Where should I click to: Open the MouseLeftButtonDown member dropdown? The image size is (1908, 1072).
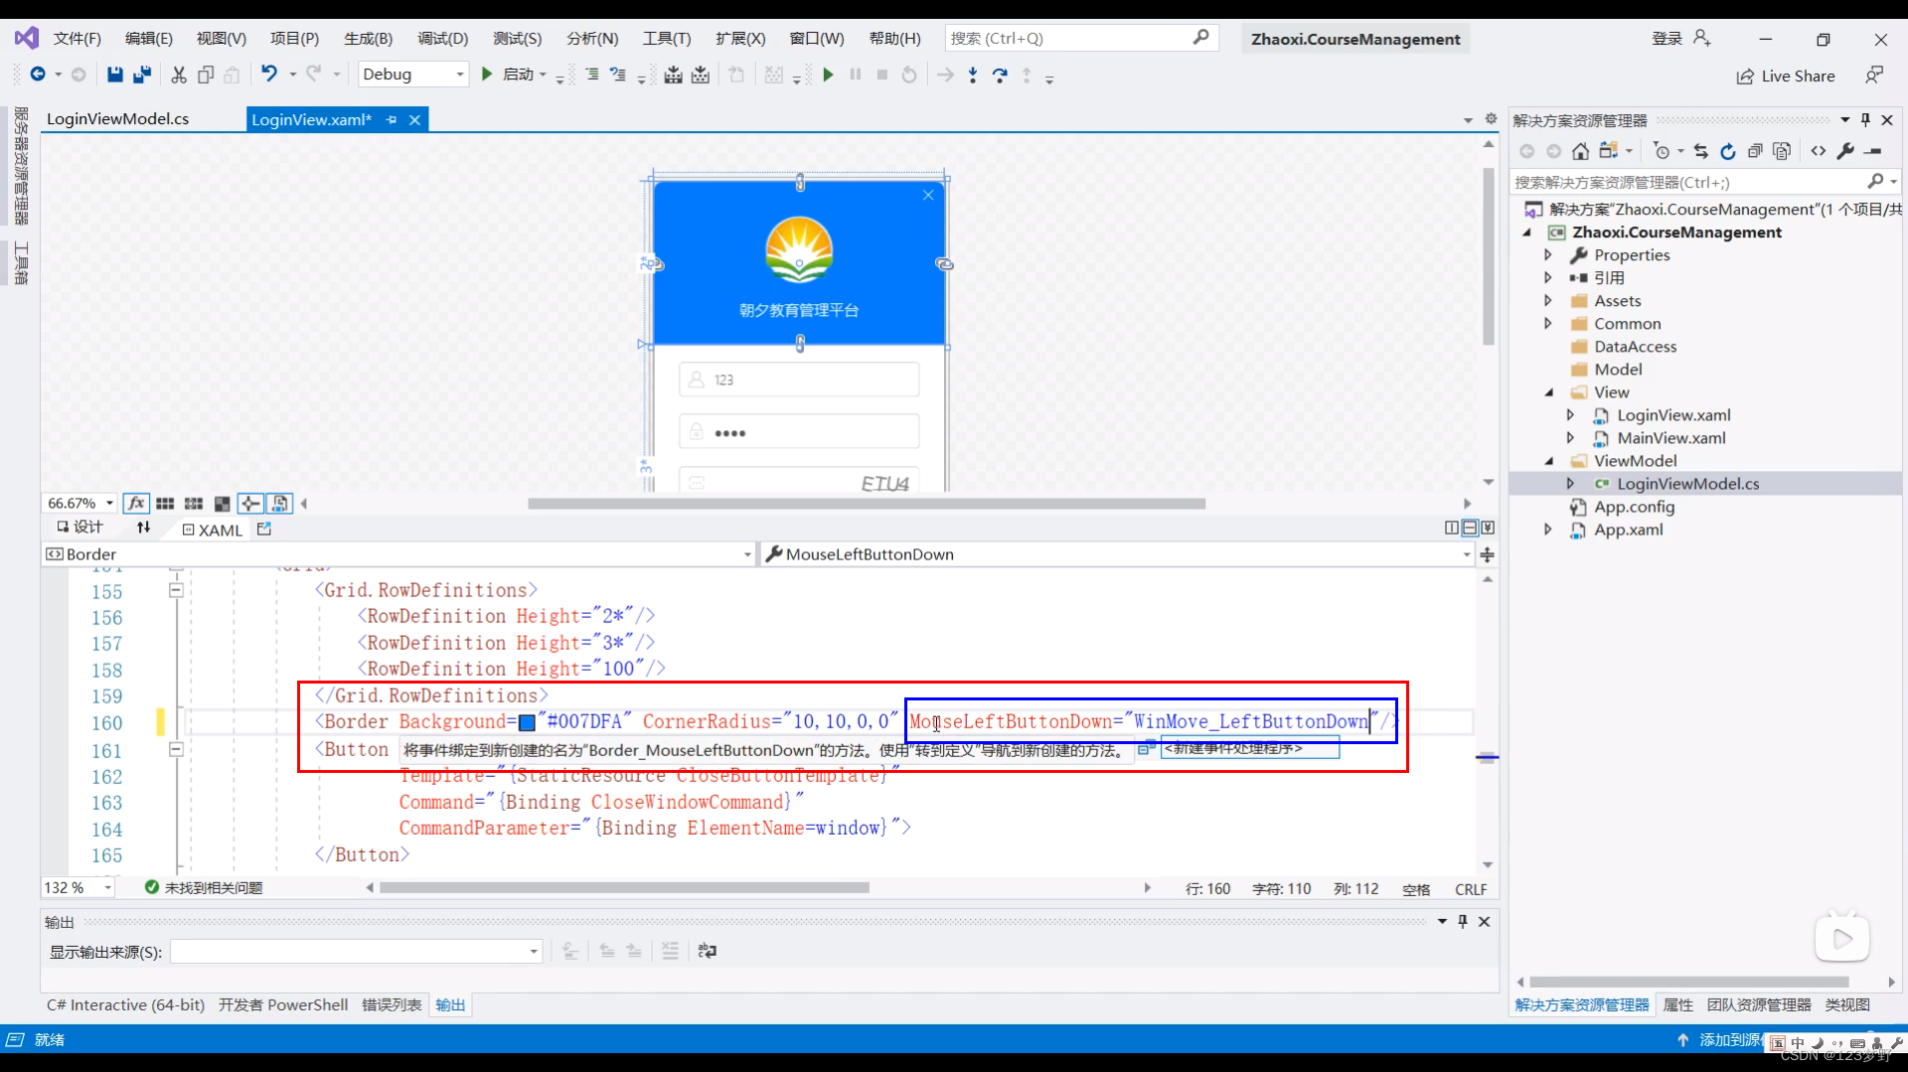pos(1118,554)
